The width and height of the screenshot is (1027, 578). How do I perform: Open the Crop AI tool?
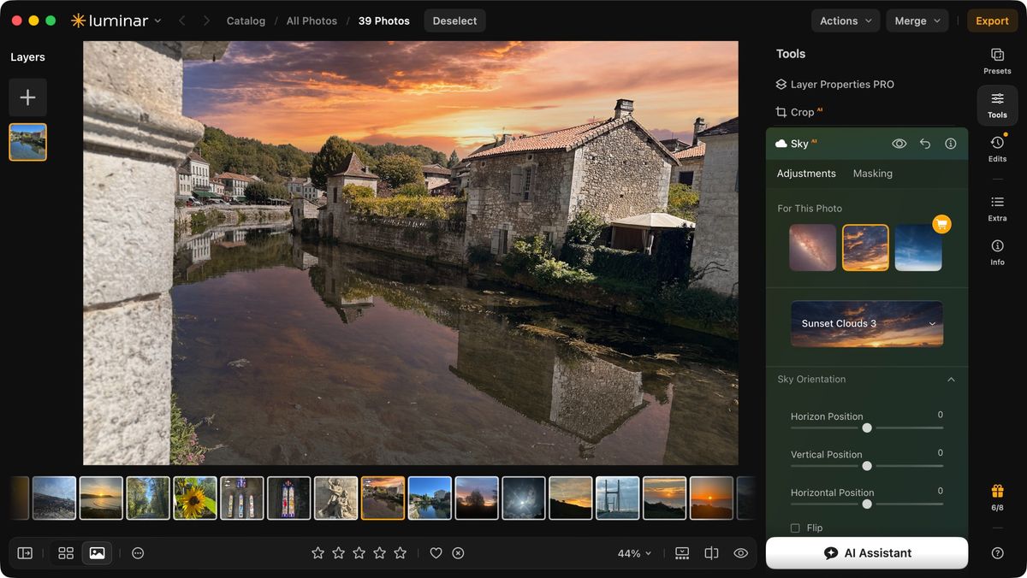click(798, 112)
